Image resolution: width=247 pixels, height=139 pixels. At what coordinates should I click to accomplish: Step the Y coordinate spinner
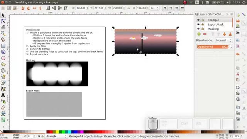tap(105, 8)
